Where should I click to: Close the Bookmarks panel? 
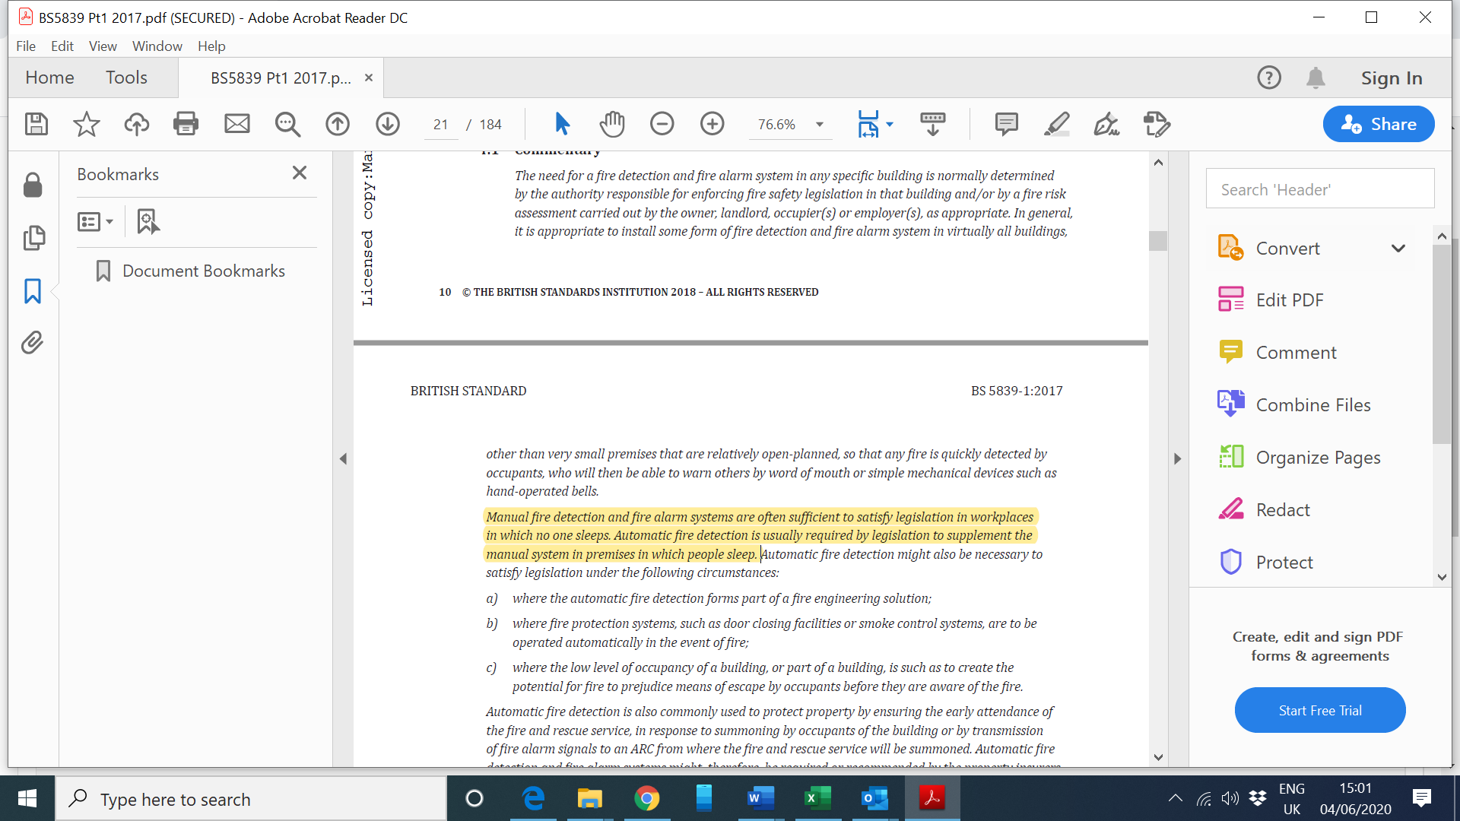tap(300, 173)
